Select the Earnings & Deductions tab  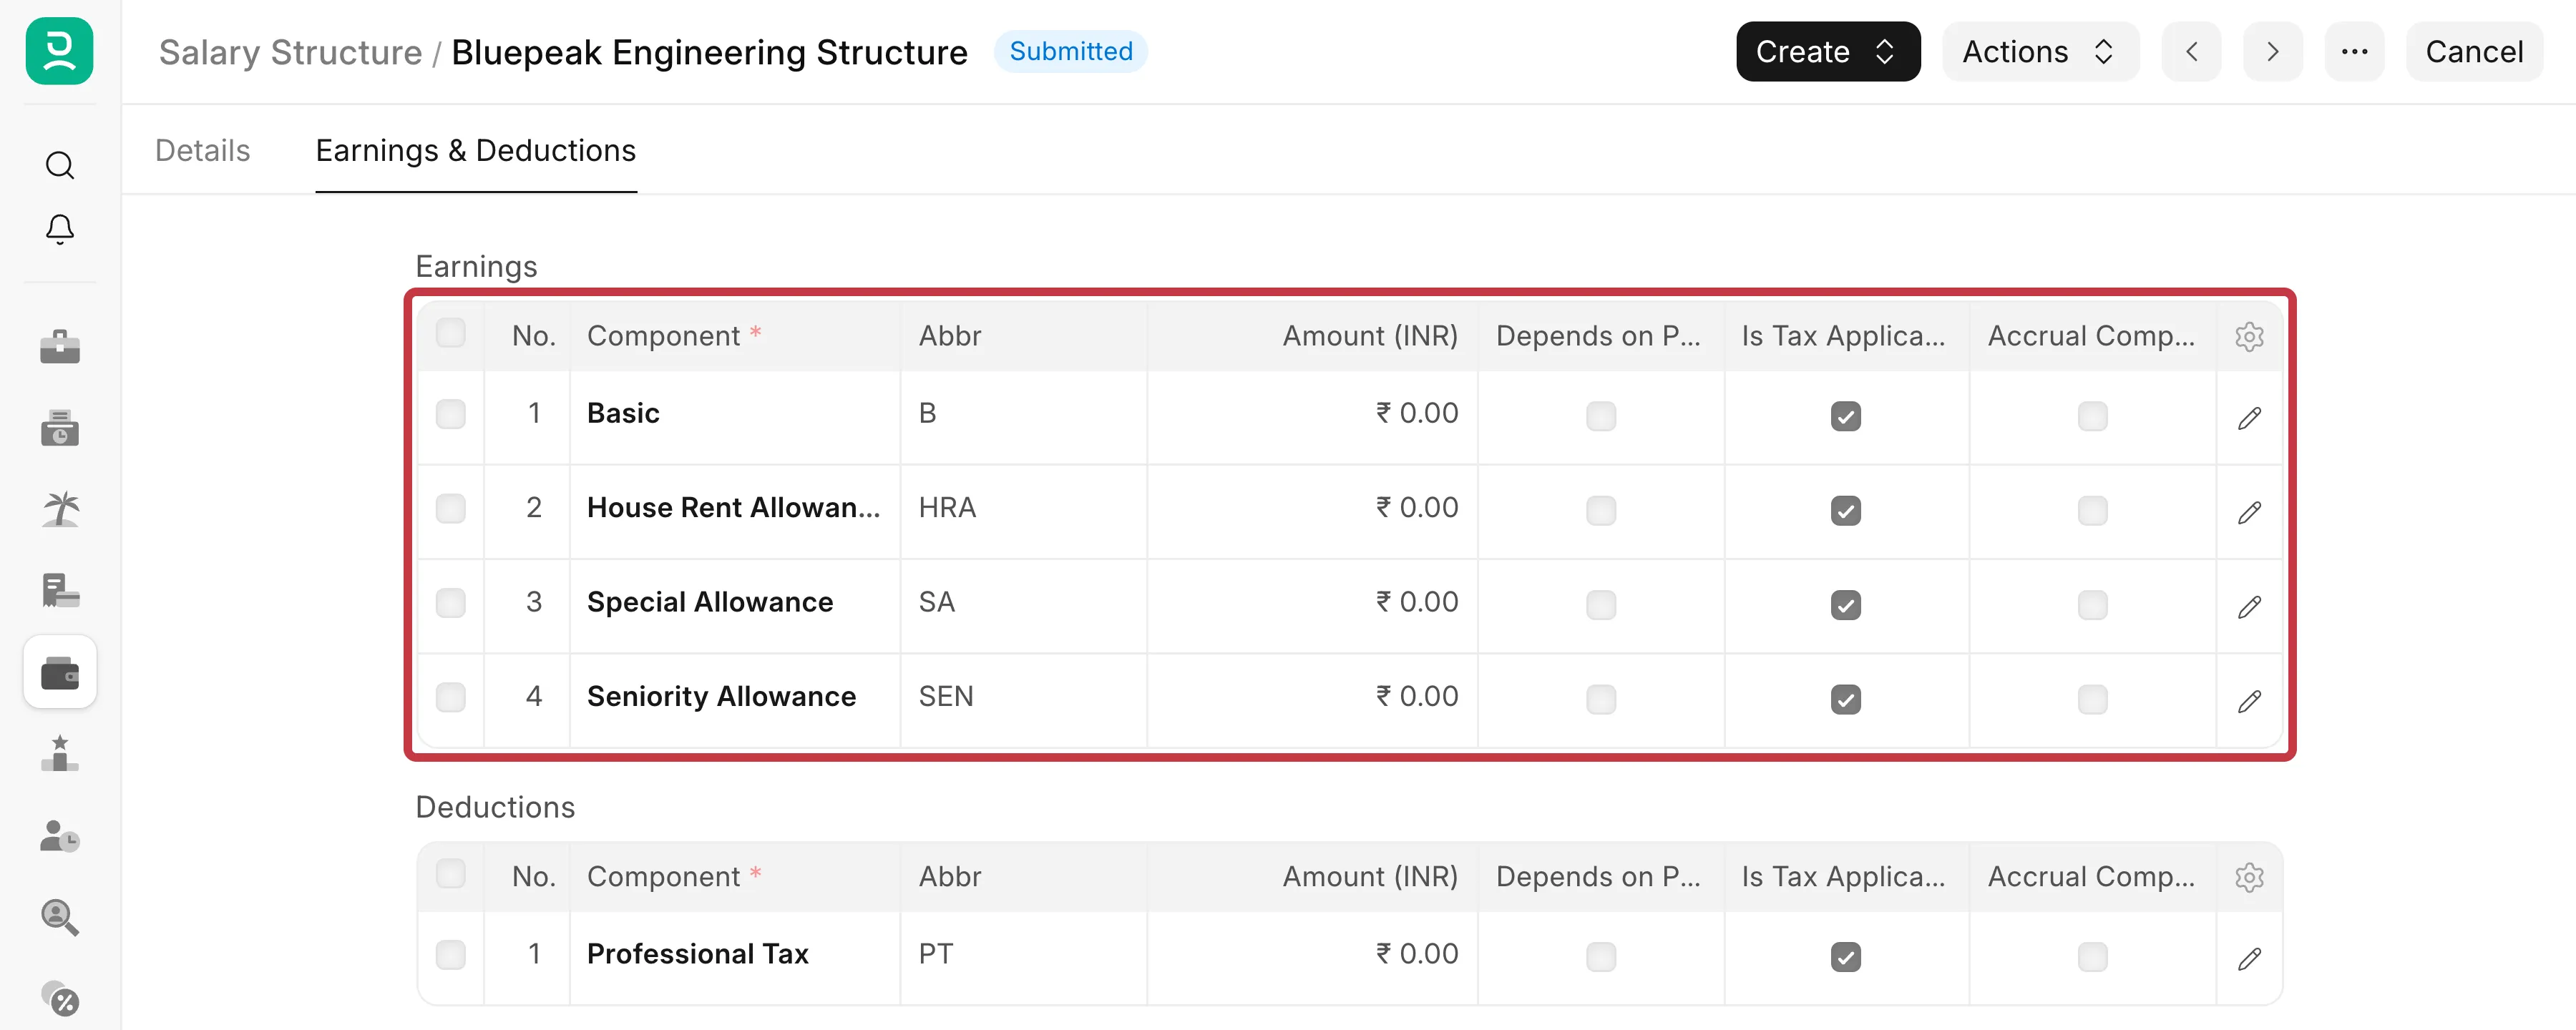[x=476, y=151]
